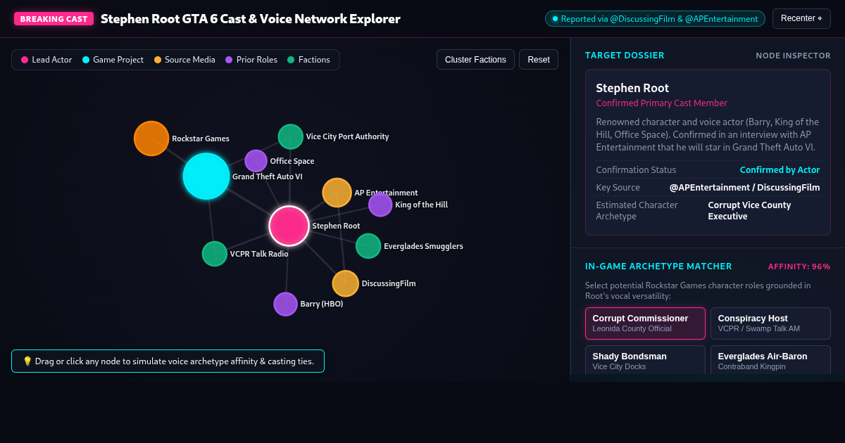
Task: Select the King of the Hill node
Action: pos(380,205)
